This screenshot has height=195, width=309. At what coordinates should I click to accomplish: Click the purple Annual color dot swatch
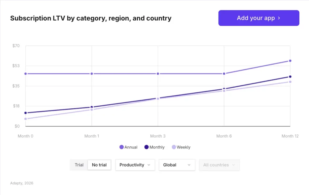(122, 147)
